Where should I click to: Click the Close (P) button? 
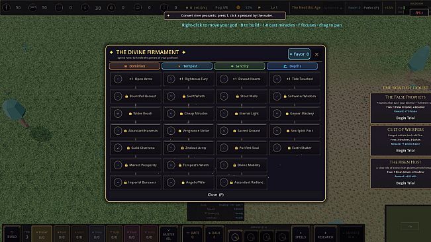click(x=216, y=194)
